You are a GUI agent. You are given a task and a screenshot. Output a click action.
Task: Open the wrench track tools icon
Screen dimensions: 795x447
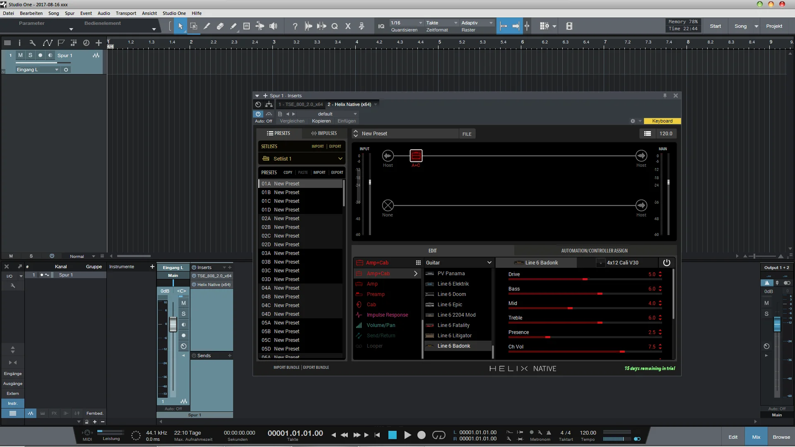point(32,43)
